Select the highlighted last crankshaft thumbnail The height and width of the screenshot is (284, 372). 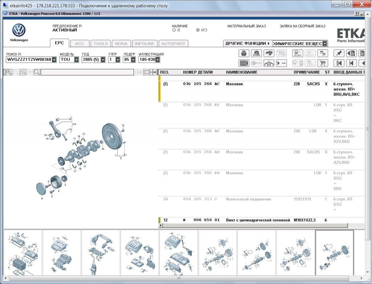pos(335,253)
